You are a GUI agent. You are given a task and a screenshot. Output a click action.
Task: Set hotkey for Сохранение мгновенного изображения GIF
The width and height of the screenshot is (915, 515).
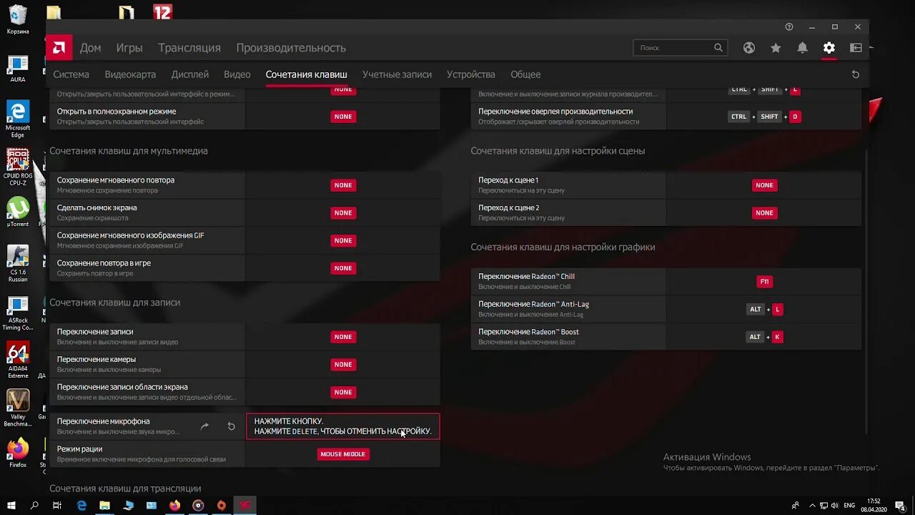(343, 240)
